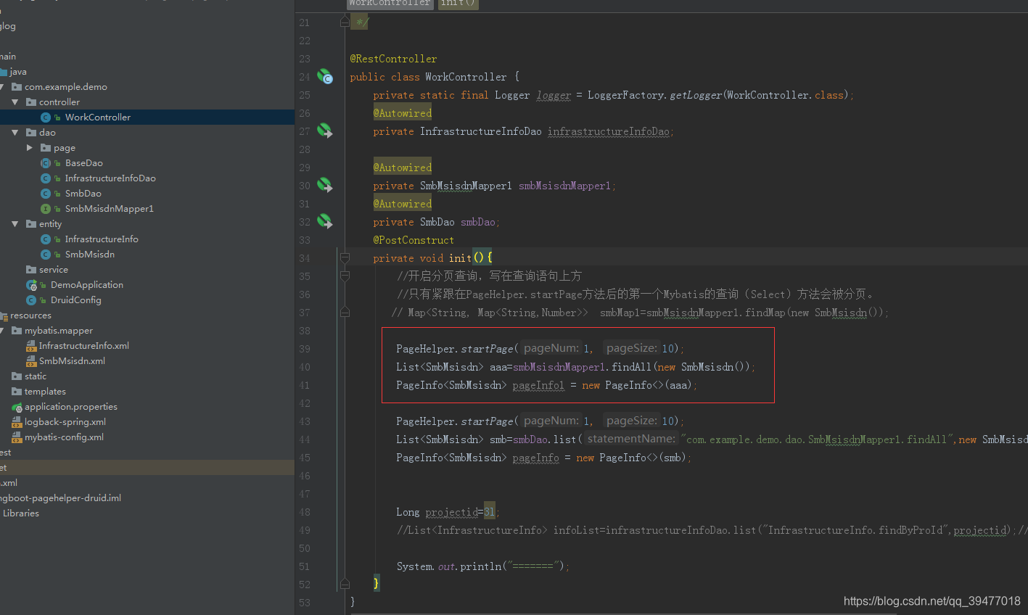Viewport: 1028px width, 615px height.
Task: Open SmbMsisdnMapper1 interface file
Action: (109, 209)
